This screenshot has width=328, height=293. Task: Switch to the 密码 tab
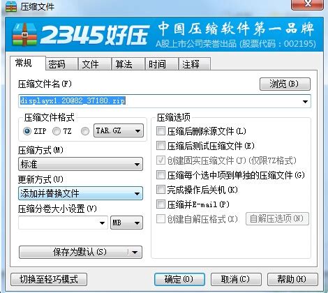tap(62, 64)
